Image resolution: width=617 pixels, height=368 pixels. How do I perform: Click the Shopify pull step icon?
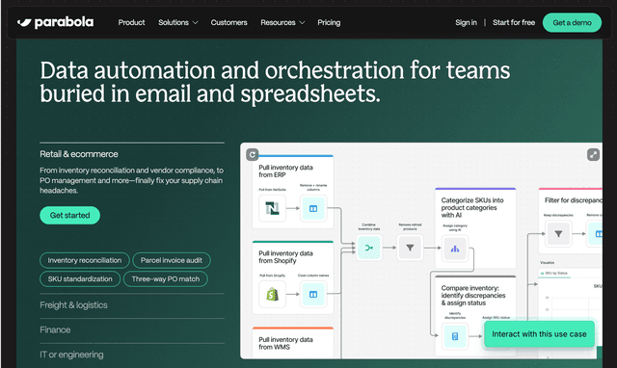point(272,294)
